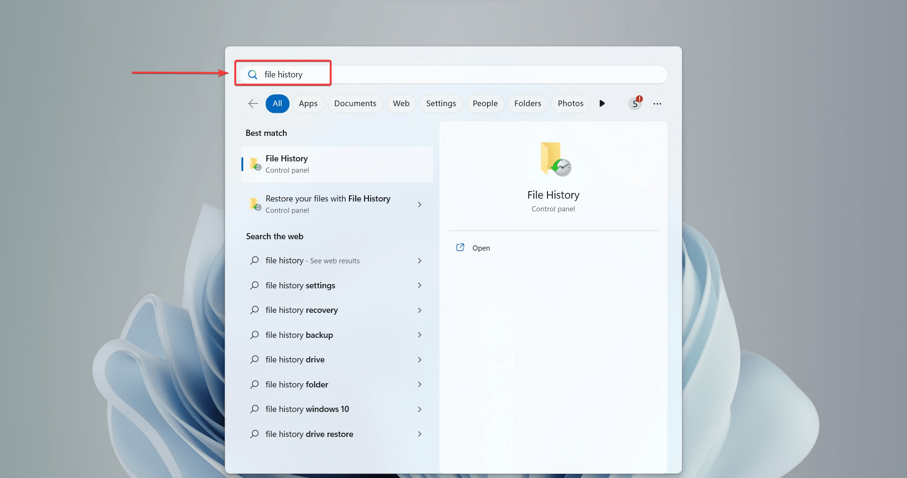
Task: Switch to the Folders filter tab
Action: click(x=528, y=103)
